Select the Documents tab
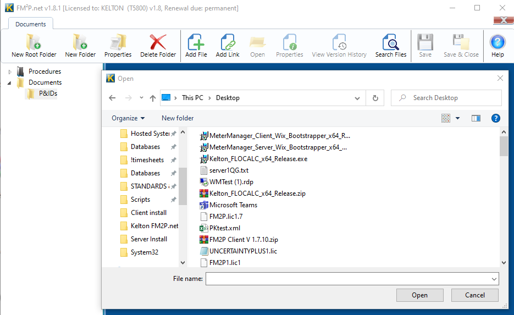514x315 pixels. point(30,24)
